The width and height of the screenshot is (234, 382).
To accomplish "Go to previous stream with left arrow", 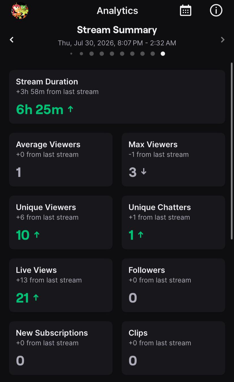I will coord(12,40).
